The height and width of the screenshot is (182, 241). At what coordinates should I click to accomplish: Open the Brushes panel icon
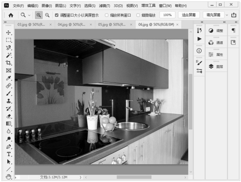pos(199,71)
